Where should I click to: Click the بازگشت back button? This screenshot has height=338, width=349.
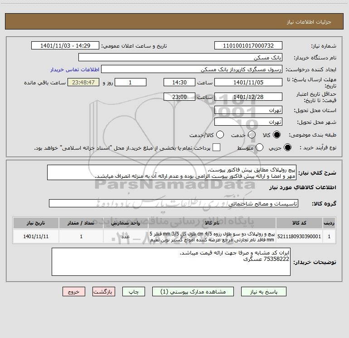coord(104,292)
